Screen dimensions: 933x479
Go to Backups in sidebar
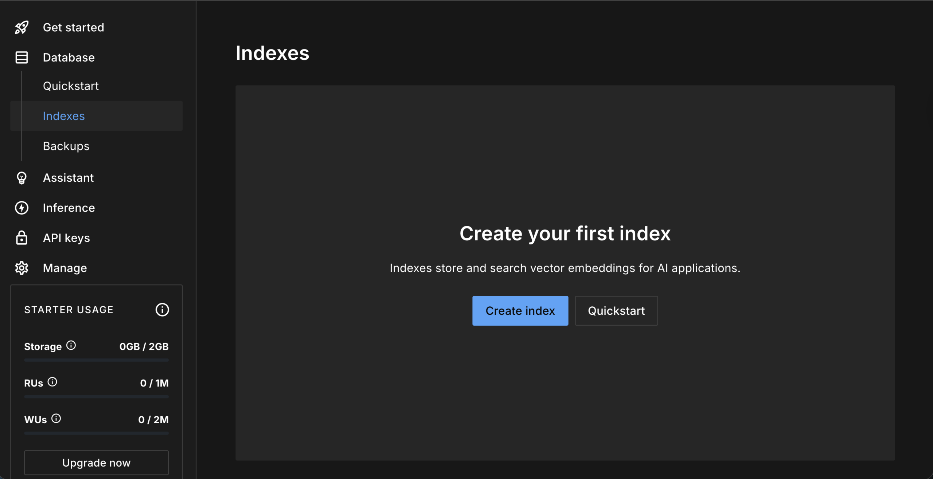pos(66,146)
